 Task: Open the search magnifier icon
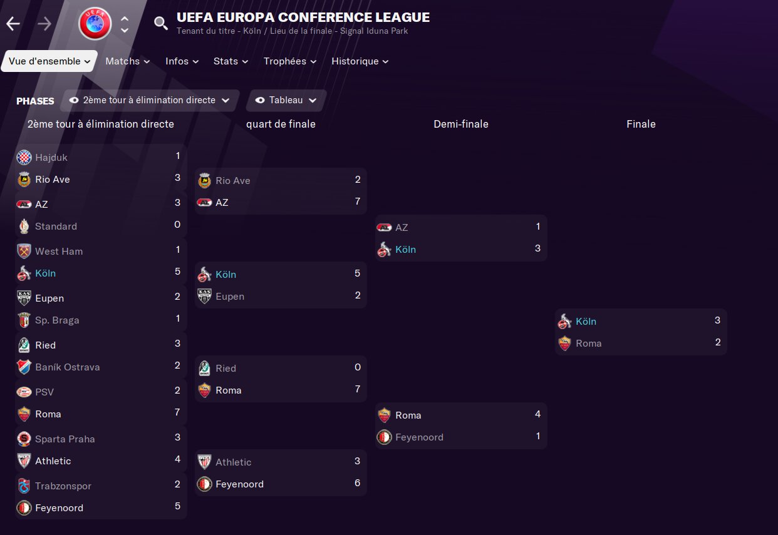[x=161, y=24]
